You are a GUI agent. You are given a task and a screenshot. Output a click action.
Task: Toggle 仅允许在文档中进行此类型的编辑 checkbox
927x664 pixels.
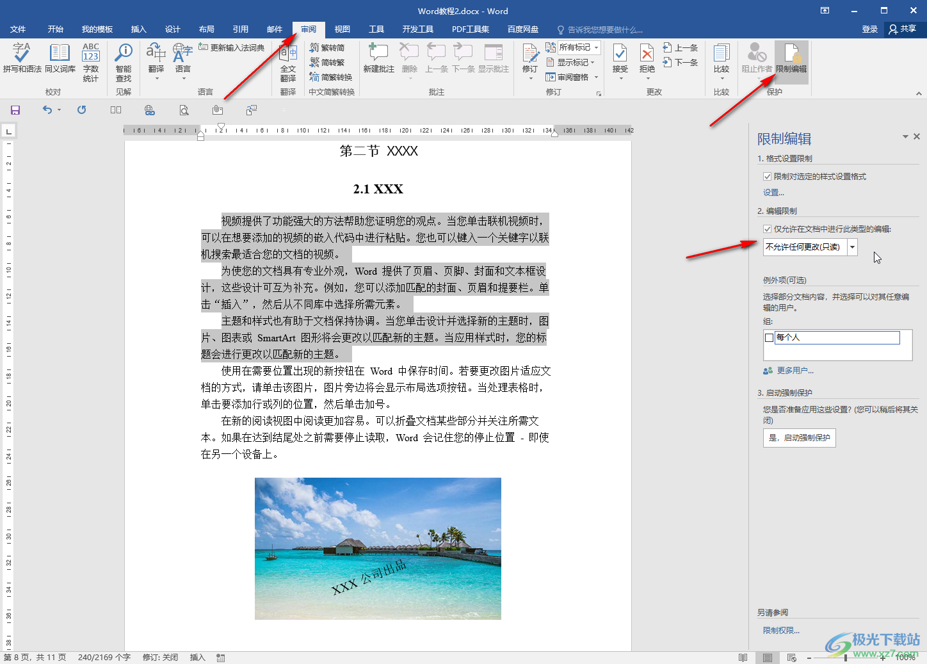767,229
